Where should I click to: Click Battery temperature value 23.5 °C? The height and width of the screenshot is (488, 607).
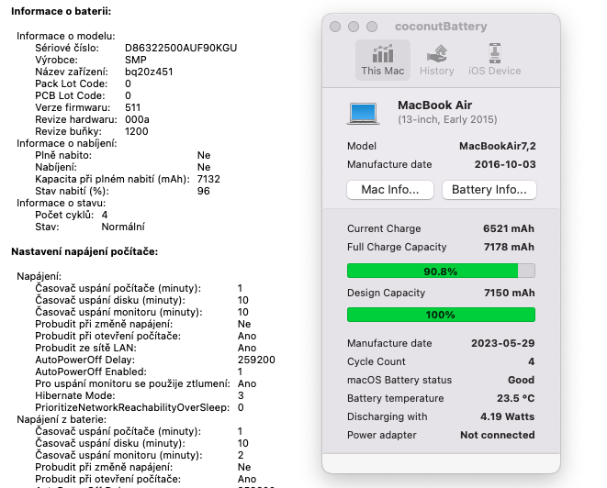click(516, 398)
